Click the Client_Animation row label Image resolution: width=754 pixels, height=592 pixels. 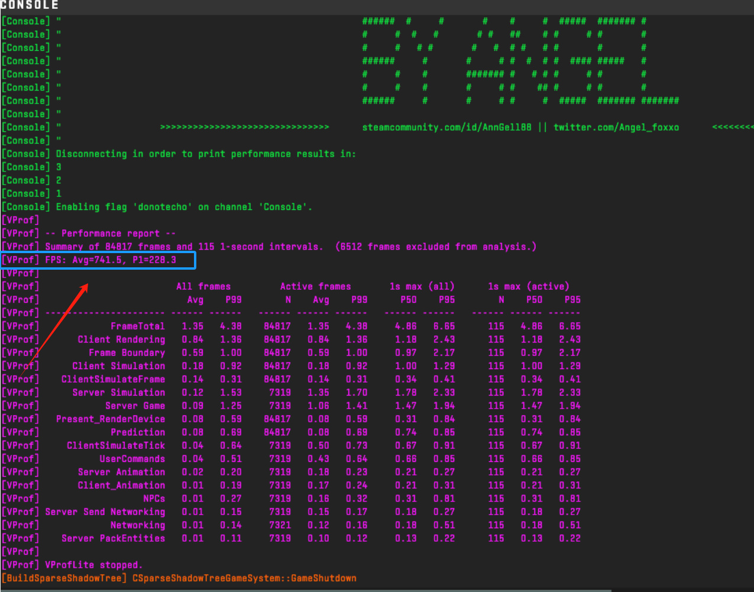coord(121,486)
